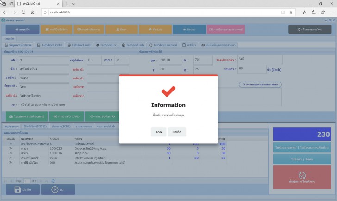Click the delete button with circled X icon
Viewport: 337px width, 201px height.
click(x=58, y=189)
